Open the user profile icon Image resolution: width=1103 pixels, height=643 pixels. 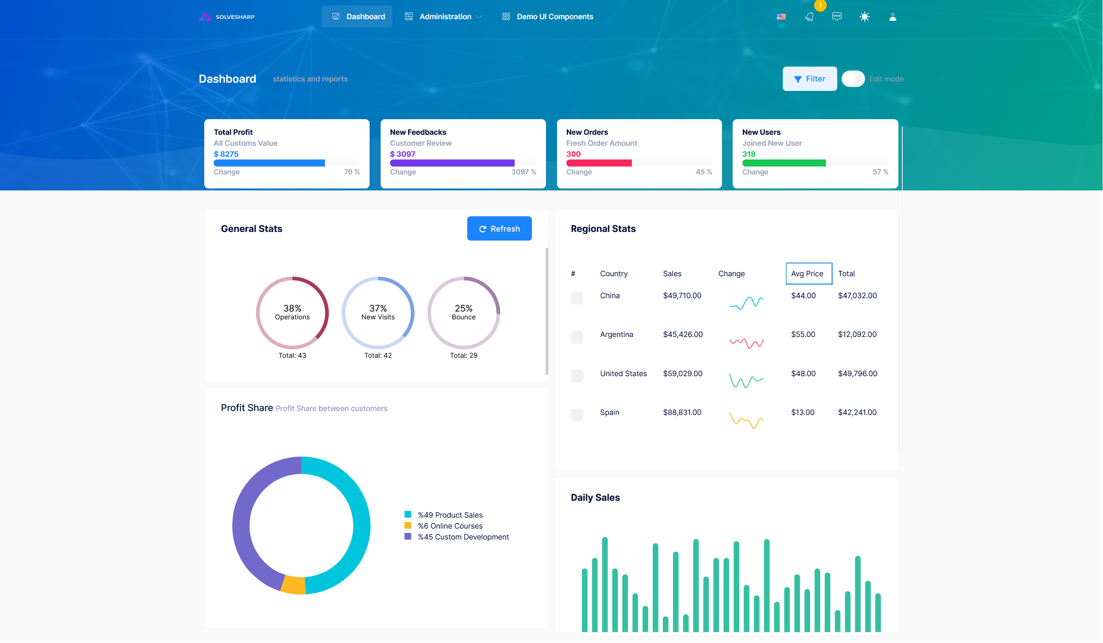[893, 16]
